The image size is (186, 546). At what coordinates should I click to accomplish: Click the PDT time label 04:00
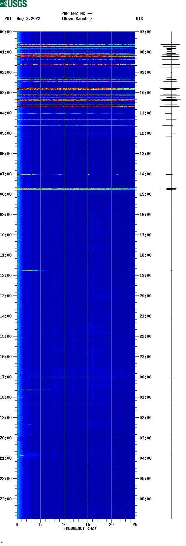point(6,113)
